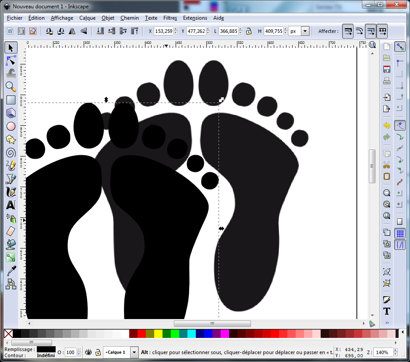Open the Filtres menu

(170, 18)
